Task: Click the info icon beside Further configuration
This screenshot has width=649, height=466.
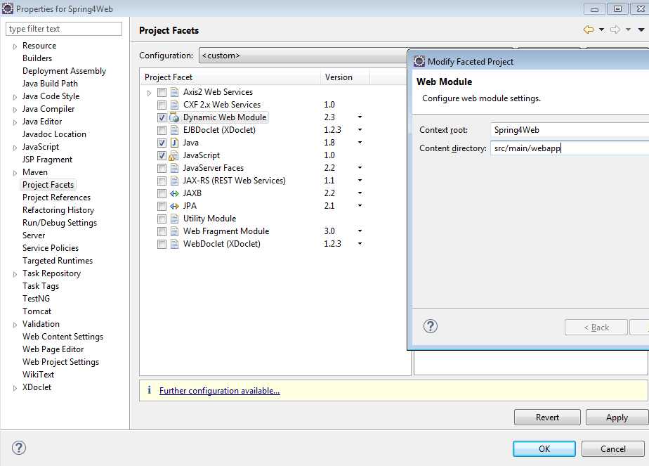Action: (149, 390)
